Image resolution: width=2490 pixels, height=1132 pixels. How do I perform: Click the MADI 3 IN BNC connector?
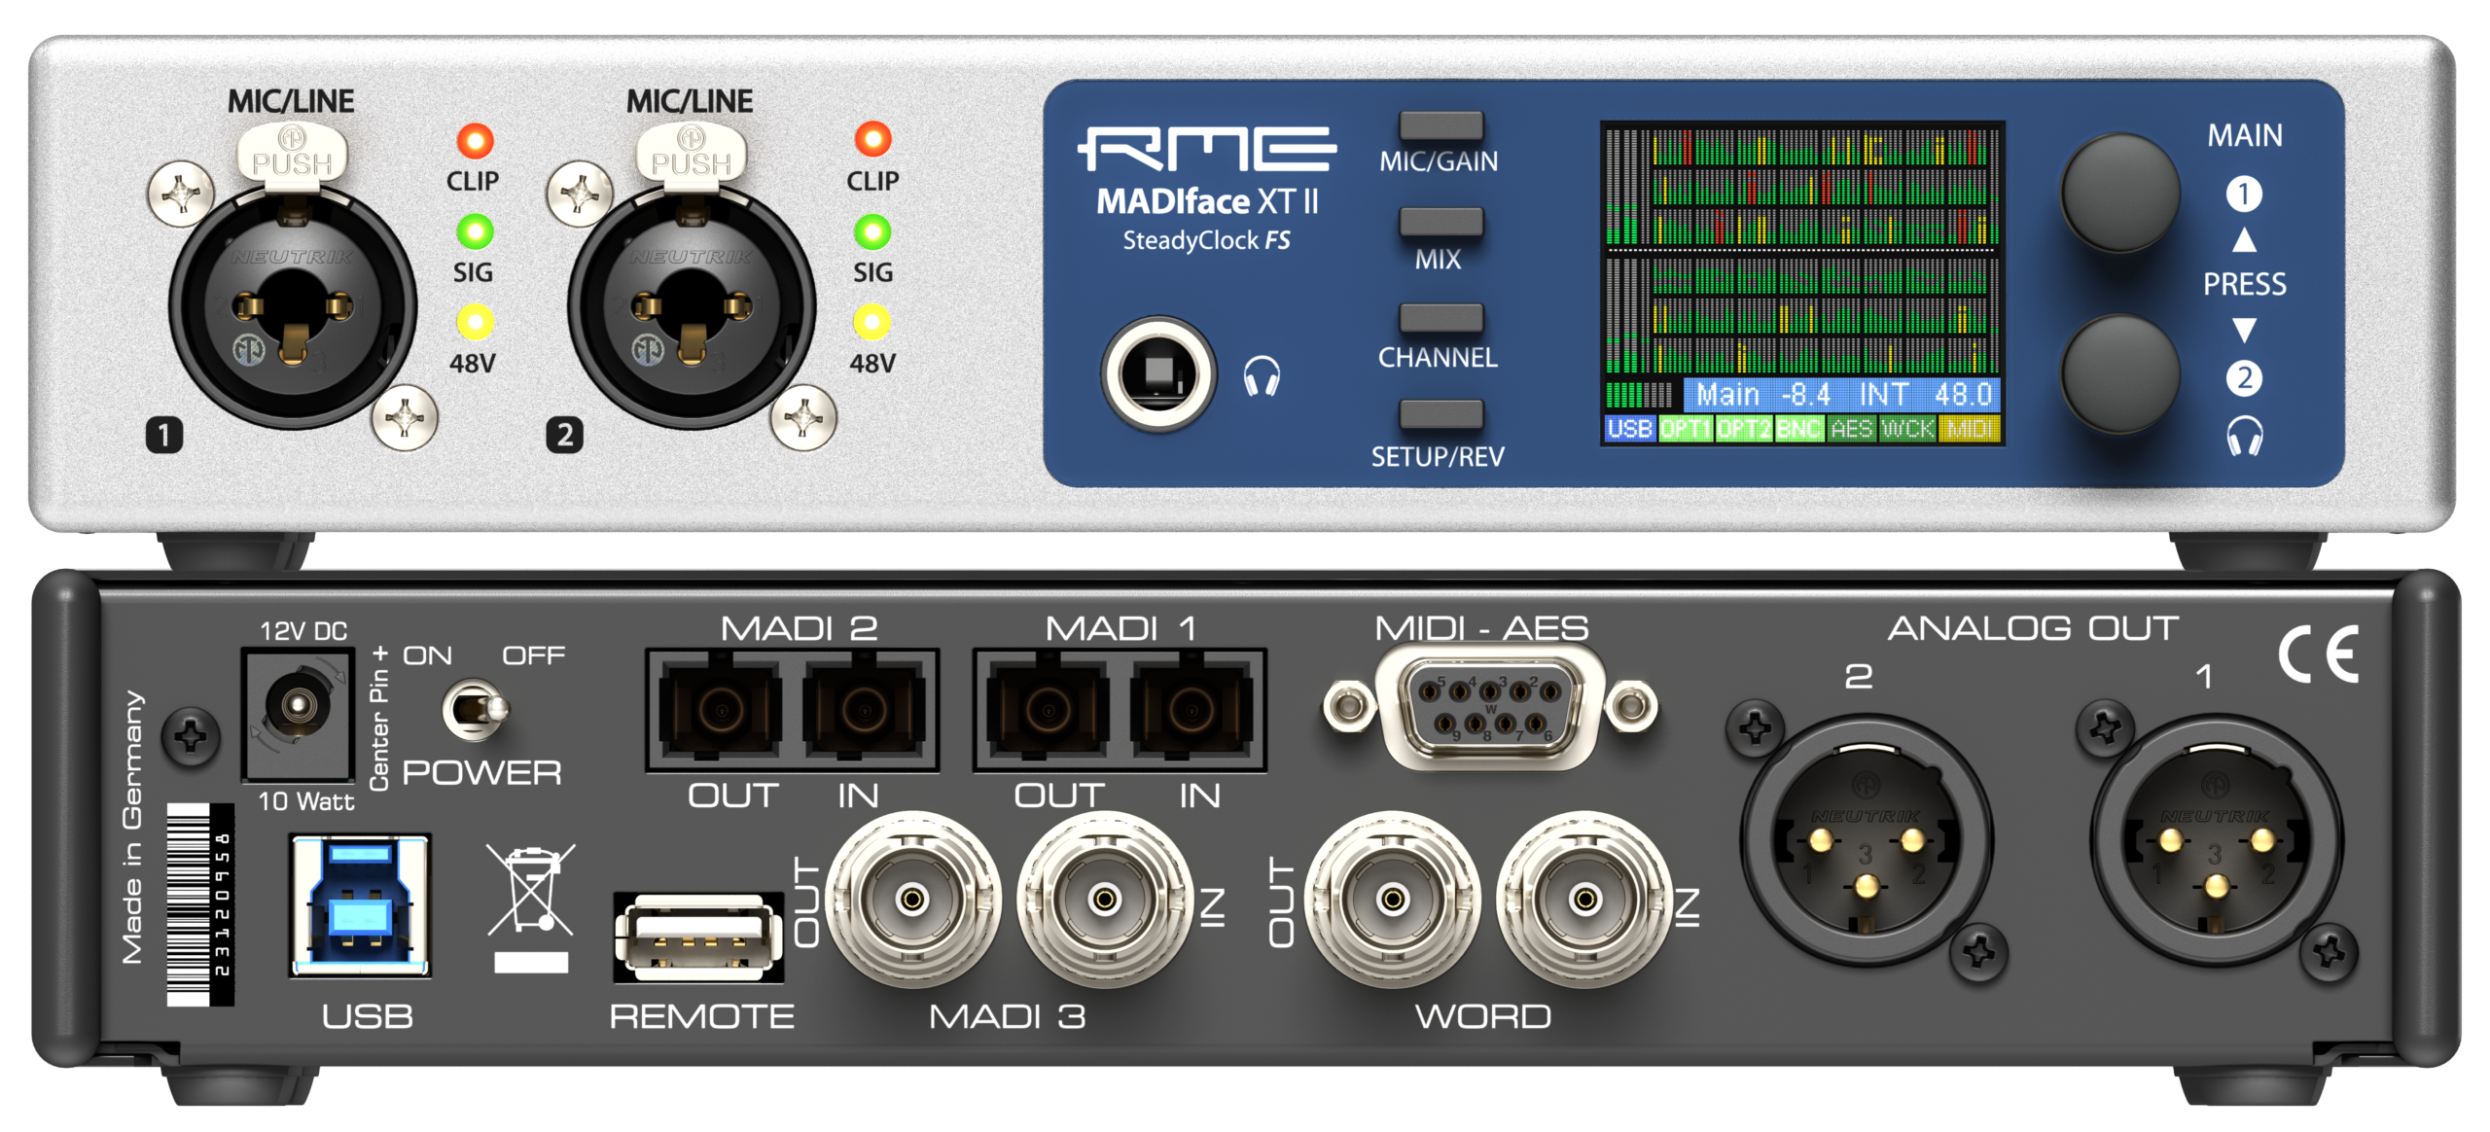click(x=1105, y=899)
